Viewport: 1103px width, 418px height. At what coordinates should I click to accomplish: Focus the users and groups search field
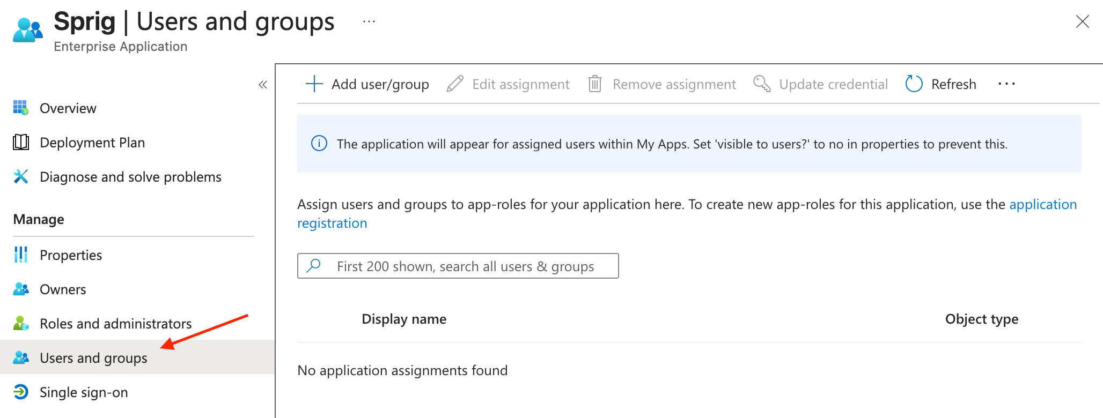point(458,266)
